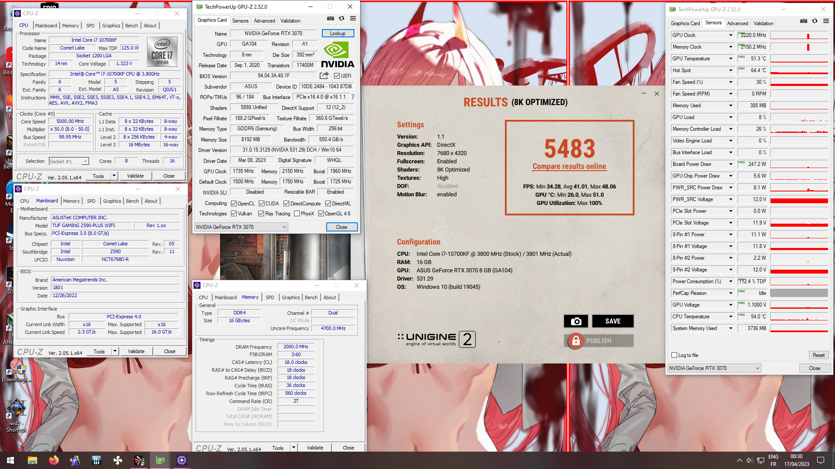Image resolution: width=835 pixels, height=469 pixels.
Task: Open EldenRing desktop shortcut icon
Action: tap(17, 370)
